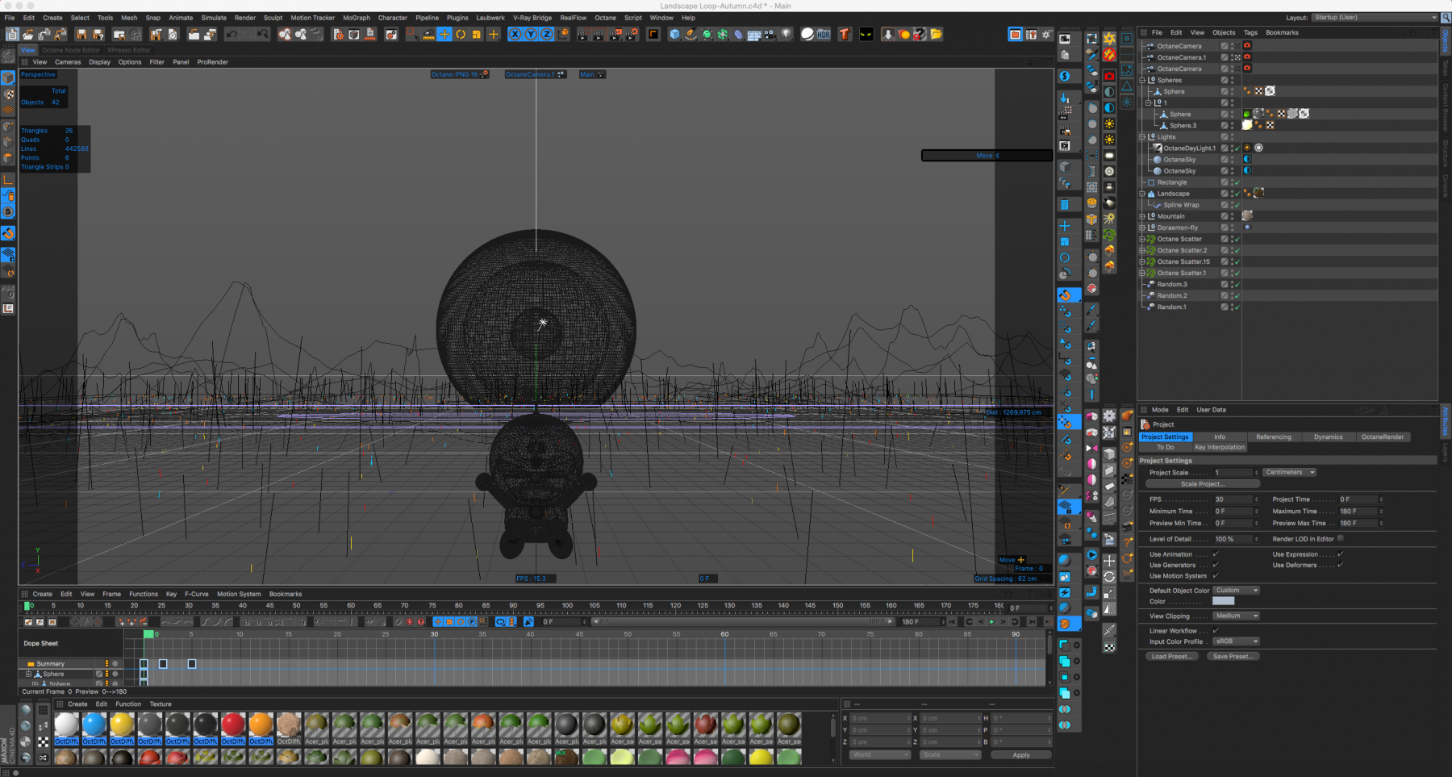Click the orange render tag on Octane-PNG 16
The width and height of the screenshot is (1452, 777).
485,74
